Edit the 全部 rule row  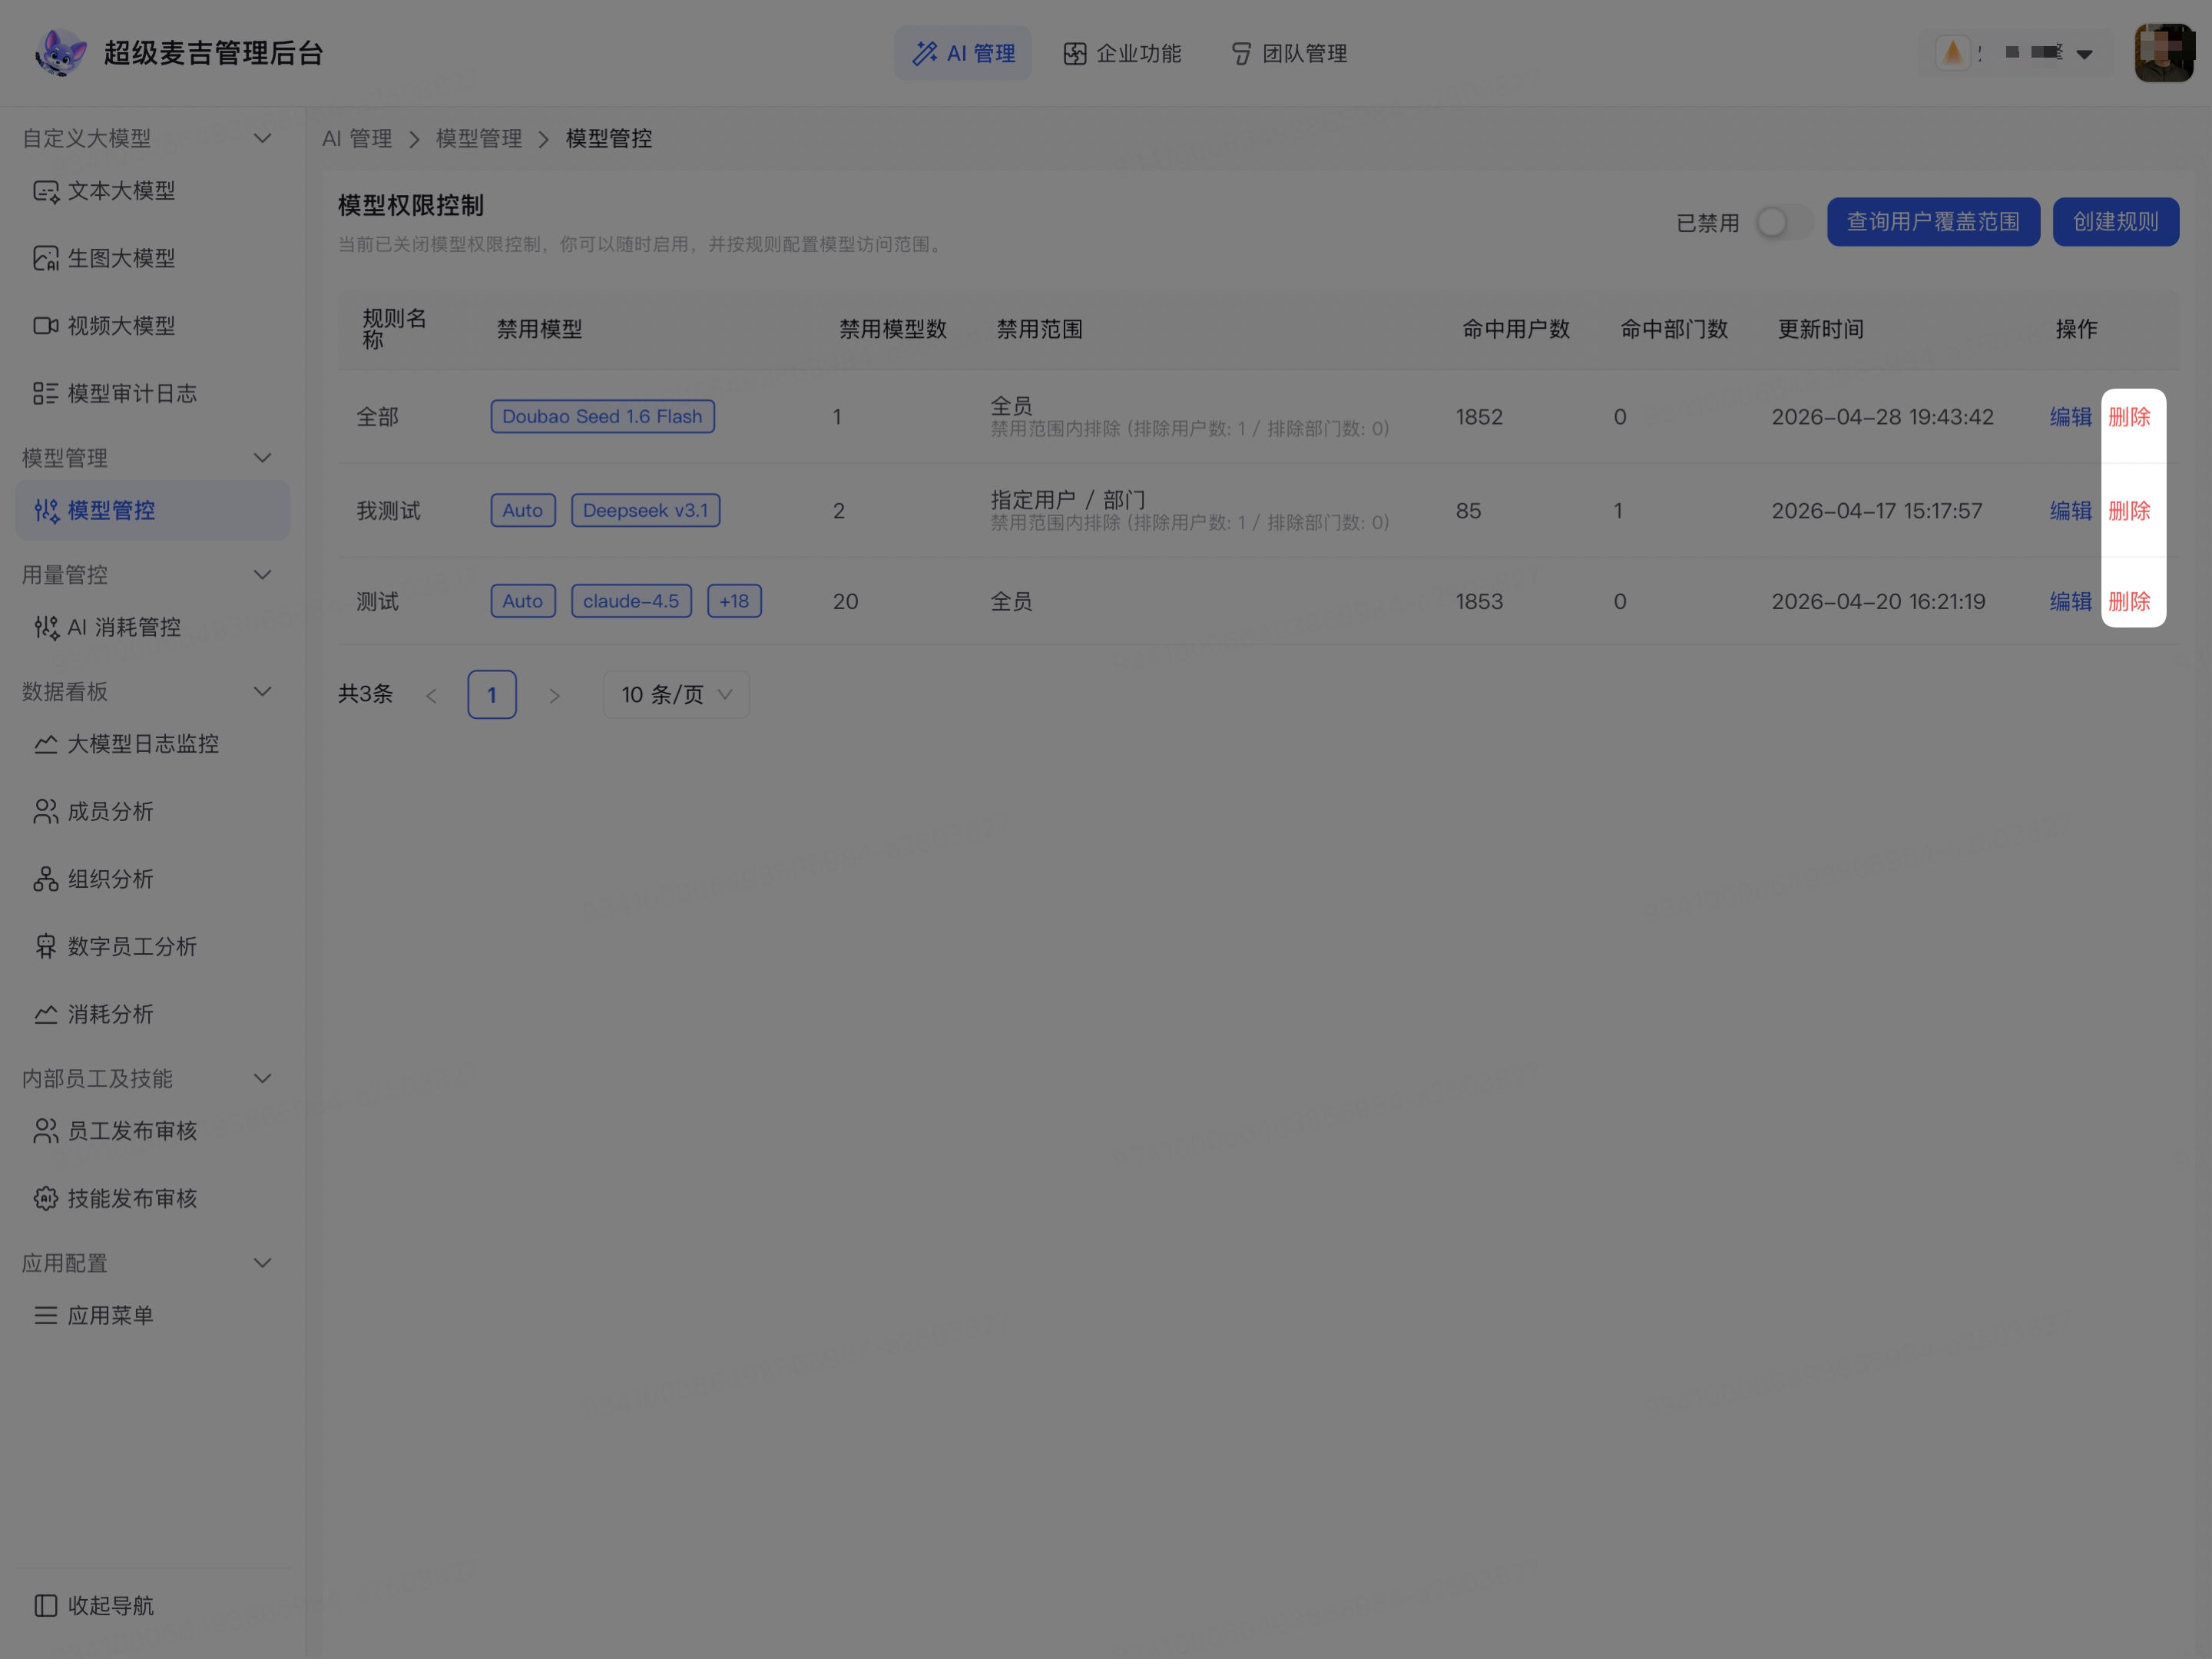2070,417
